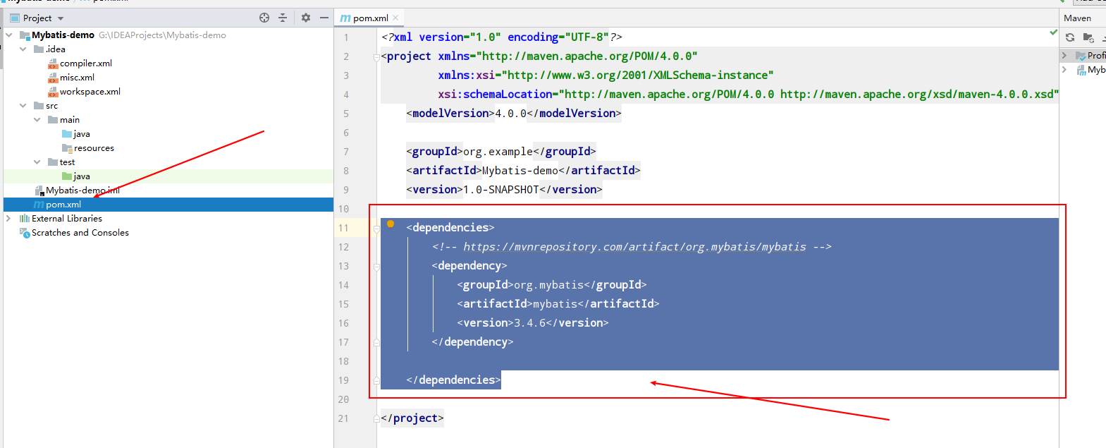Select the java folder under test
The width and height of the screenshot is (1106, 448).
pyautogui.click(x=82, y=176)
